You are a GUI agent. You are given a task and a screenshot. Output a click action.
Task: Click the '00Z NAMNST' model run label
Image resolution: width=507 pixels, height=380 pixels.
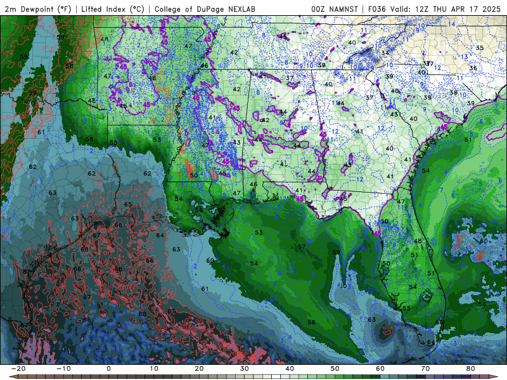tap(335, 9)
